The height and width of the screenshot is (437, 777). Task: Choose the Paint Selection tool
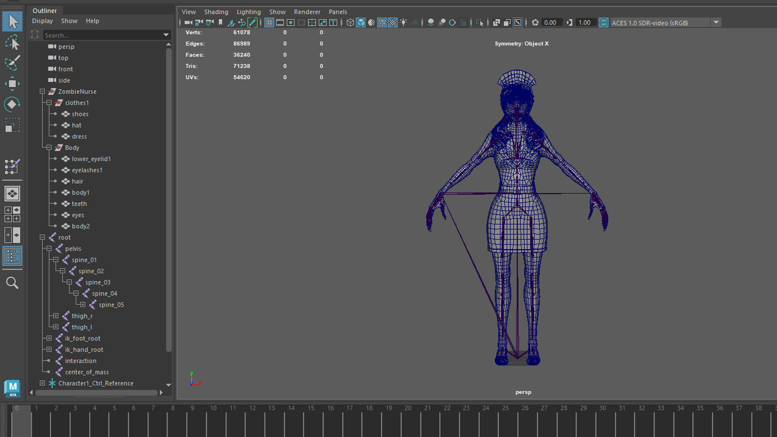tap(13, 63)
